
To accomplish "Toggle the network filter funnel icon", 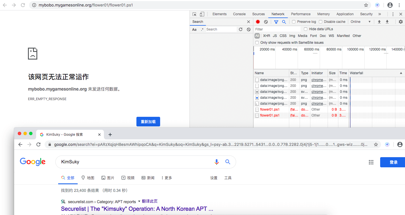I will (276, 22).
